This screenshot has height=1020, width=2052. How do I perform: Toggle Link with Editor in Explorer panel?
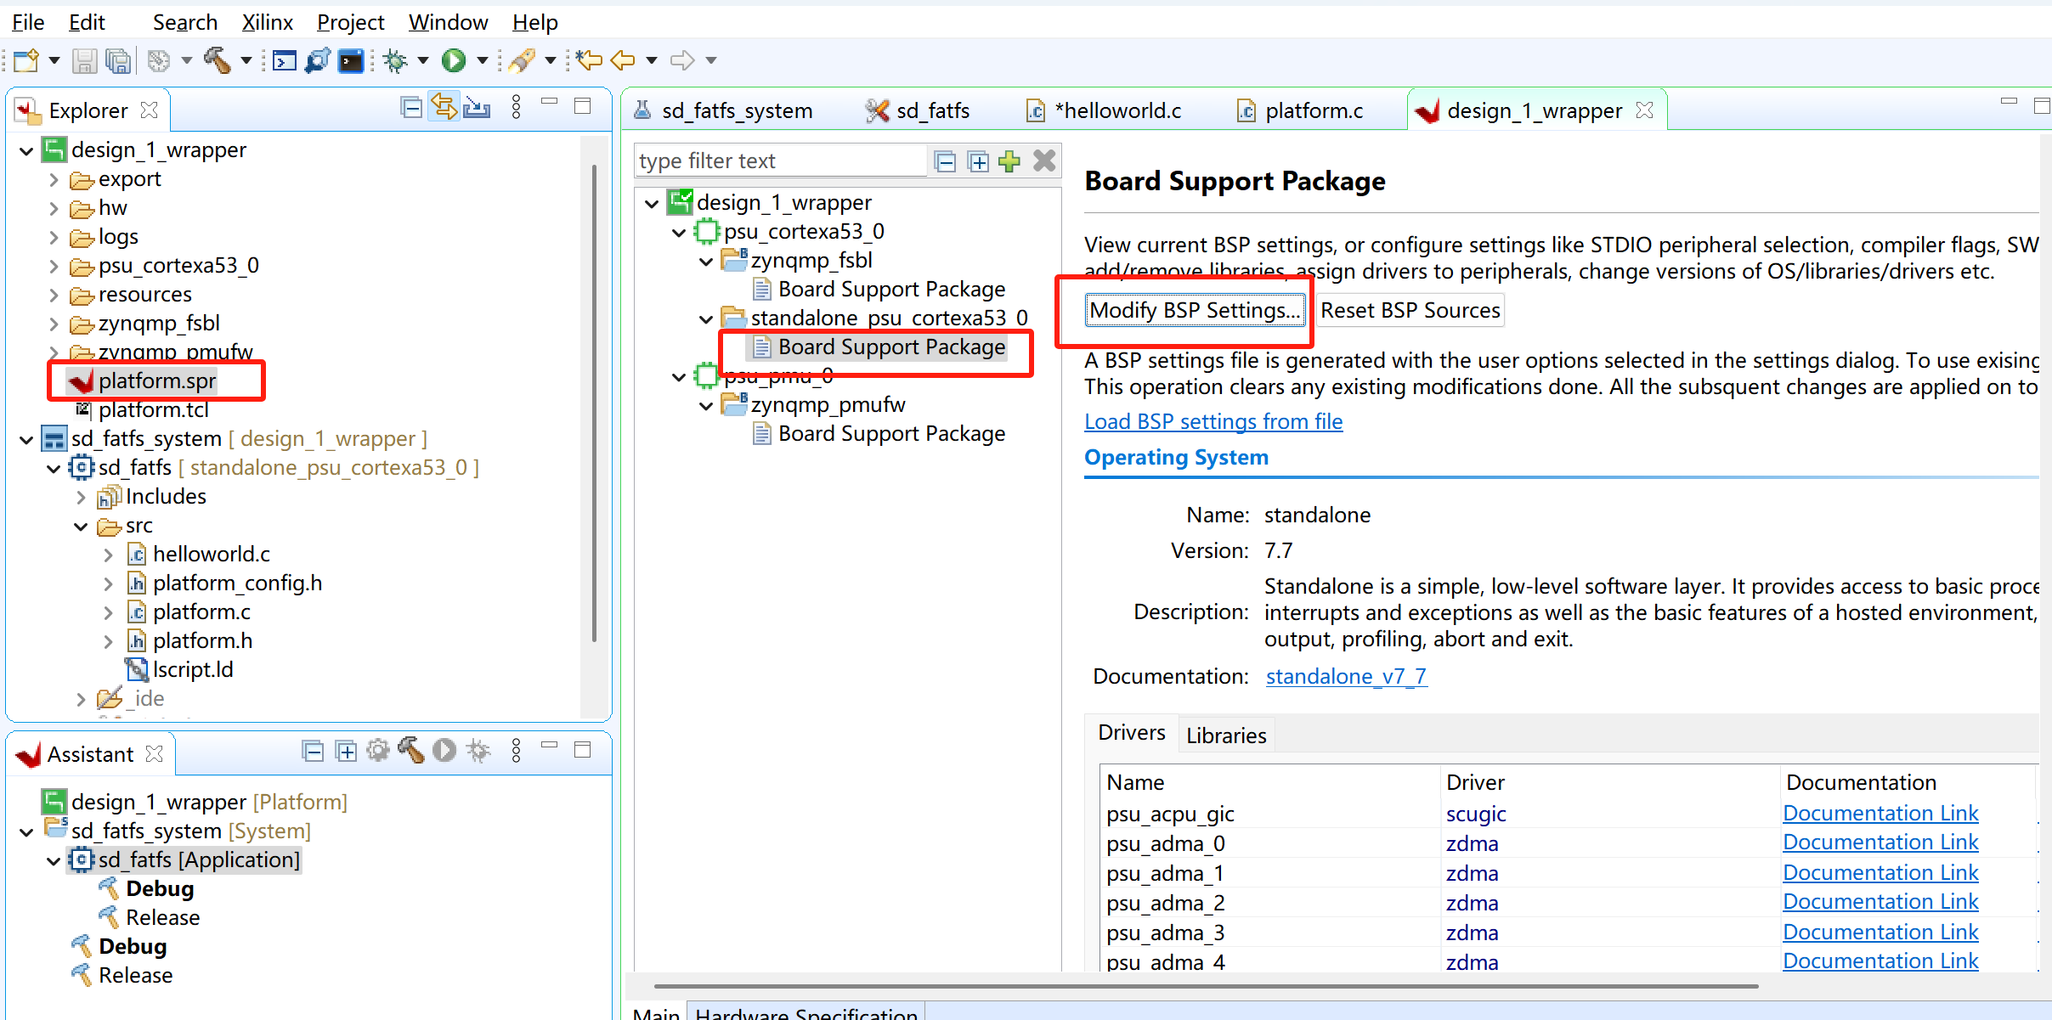[444, 108]
